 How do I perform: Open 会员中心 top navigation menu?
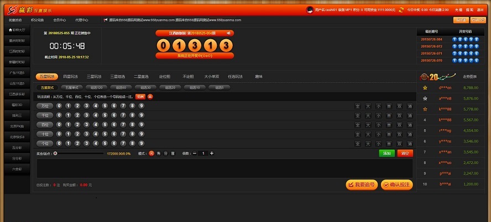point(59,20)
